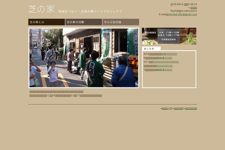Viewport: 225px width, 150px height.
Task: Open the news link between 5/17 and 2015 5 items
Action: pos(165,66)
